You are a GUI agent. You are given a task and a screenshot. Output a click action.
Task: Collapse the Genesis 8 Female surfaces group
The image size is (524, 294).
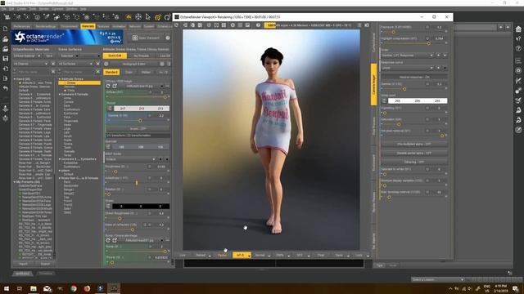tap(60, 95)
